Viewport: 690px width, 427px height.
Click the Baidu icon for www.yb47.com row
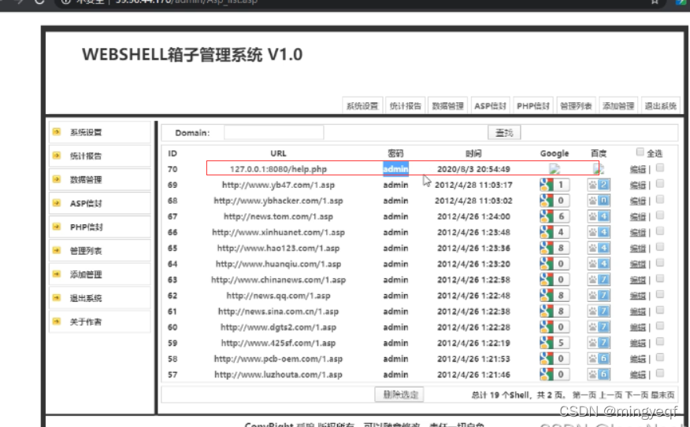(599, 185)
